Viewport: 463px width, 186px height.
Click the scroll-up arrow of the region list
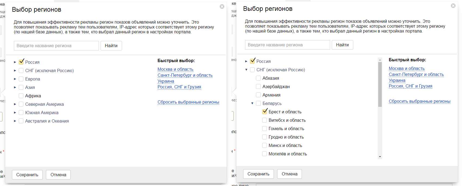click(x=380, y=60)
